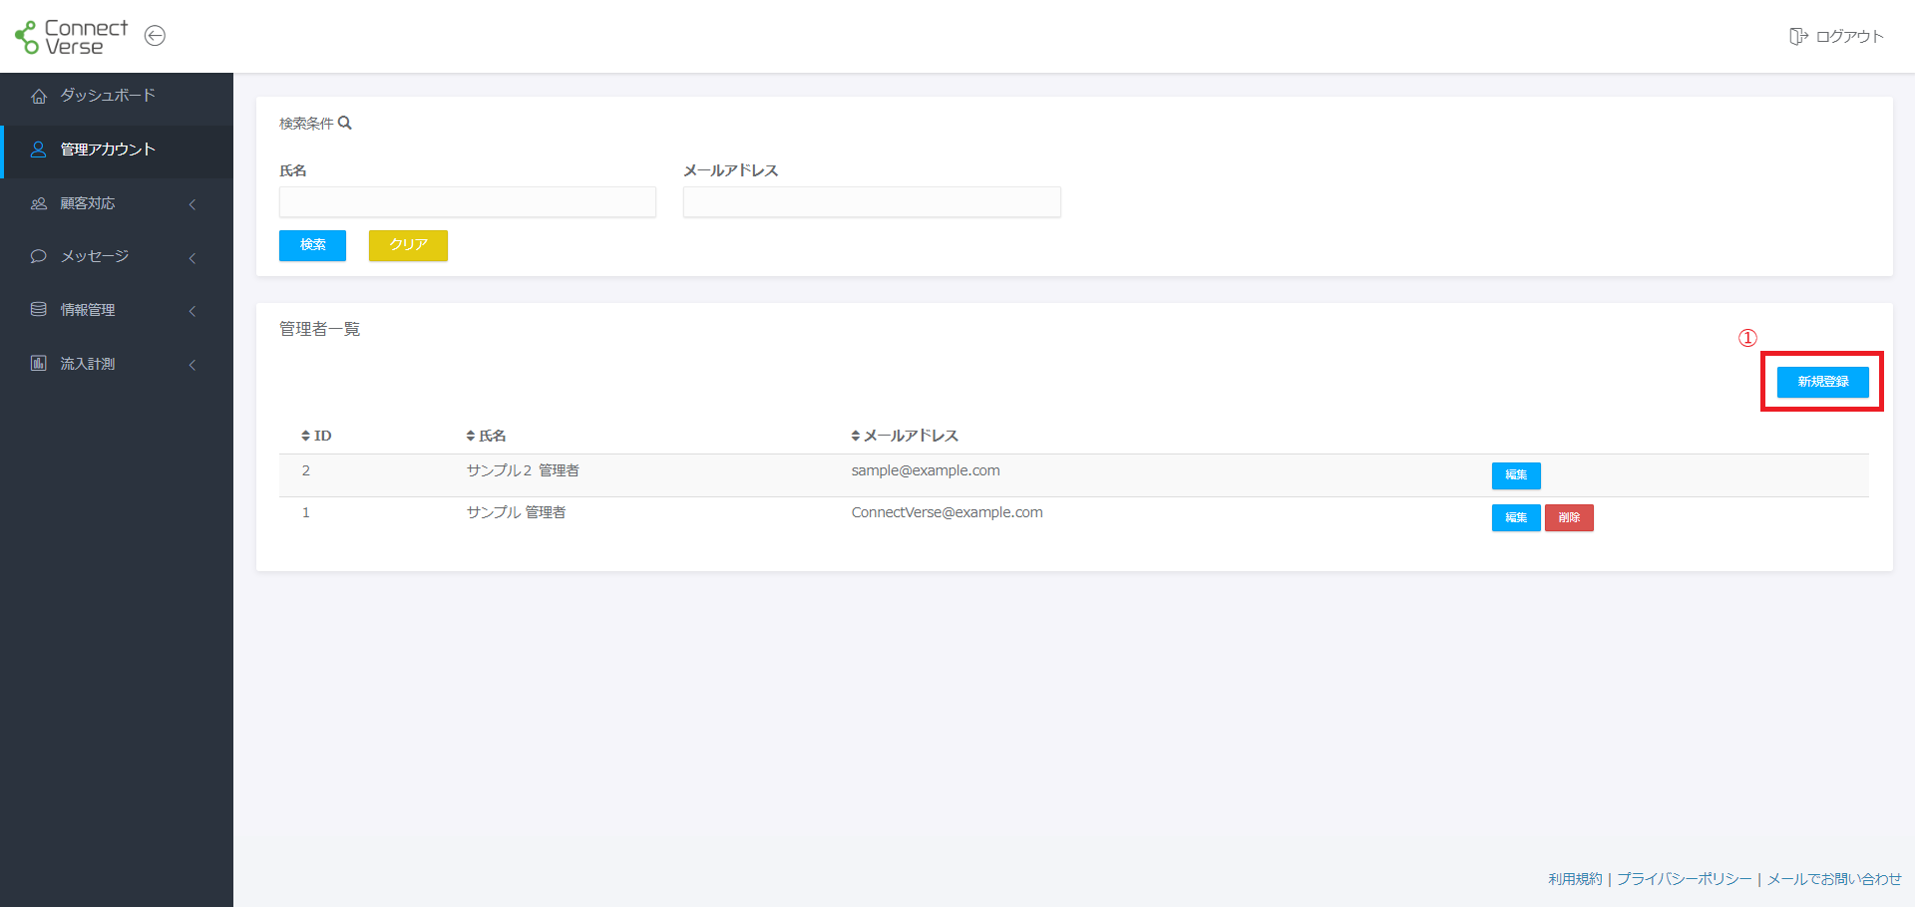Click the メッセージ speech bubble icon
The image size is (1915, 907).
(39, 256)
